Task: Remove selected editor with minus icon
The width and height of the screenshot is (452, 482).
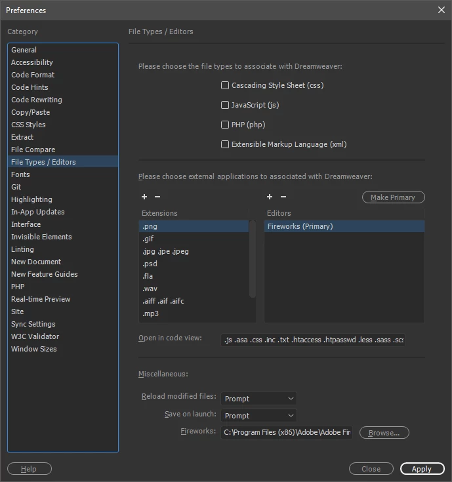Action: (283, 197)
